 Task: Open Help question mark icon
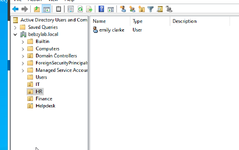click(101, 9)
